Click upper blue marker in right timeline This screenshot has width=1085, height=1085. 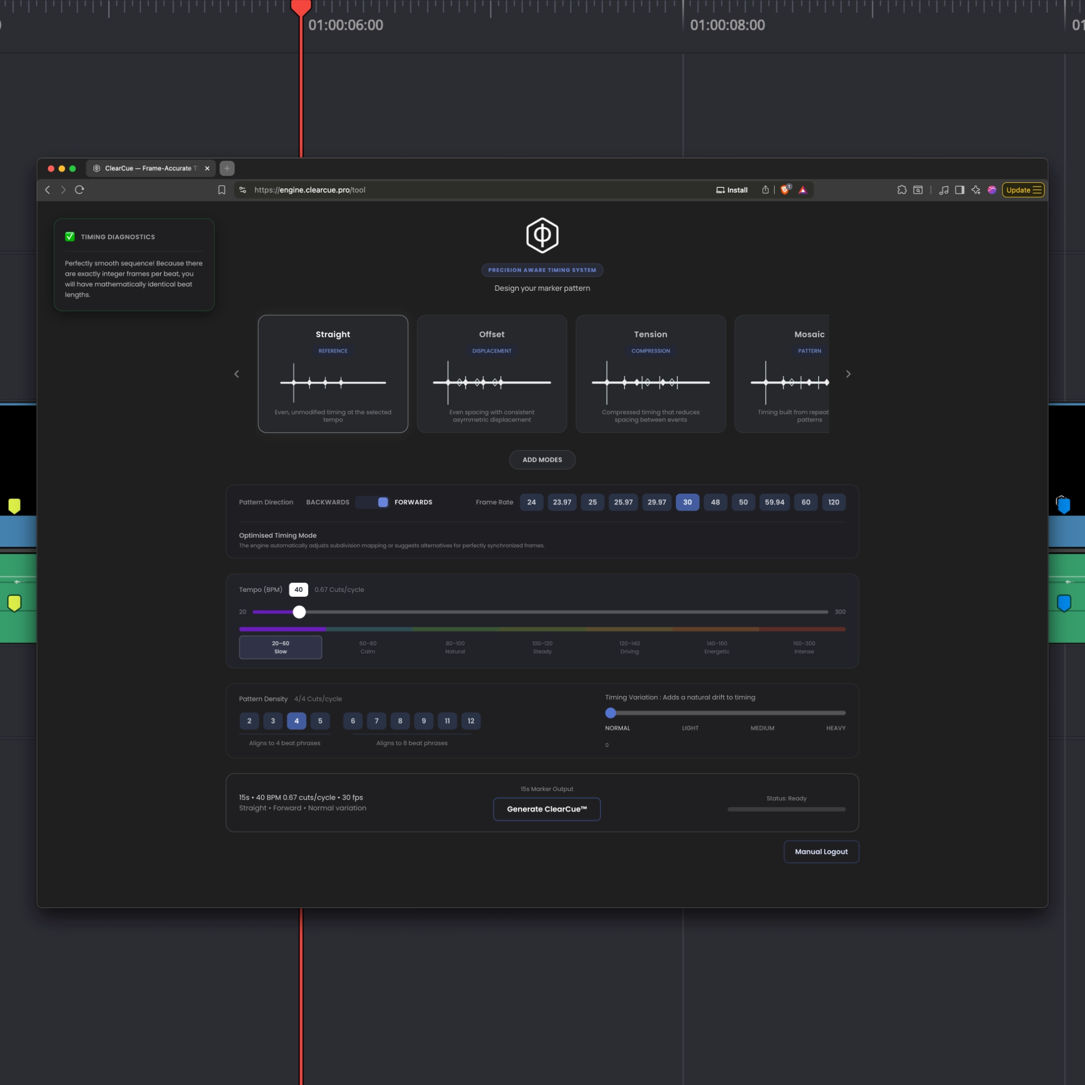click(1064, 506)
